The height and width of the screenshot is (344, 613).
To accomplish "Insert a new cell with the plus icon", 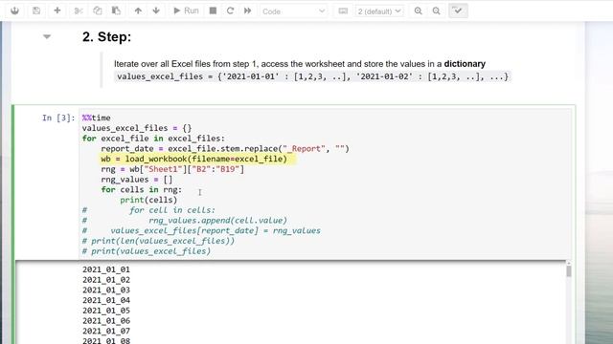I will coord(57,11).
